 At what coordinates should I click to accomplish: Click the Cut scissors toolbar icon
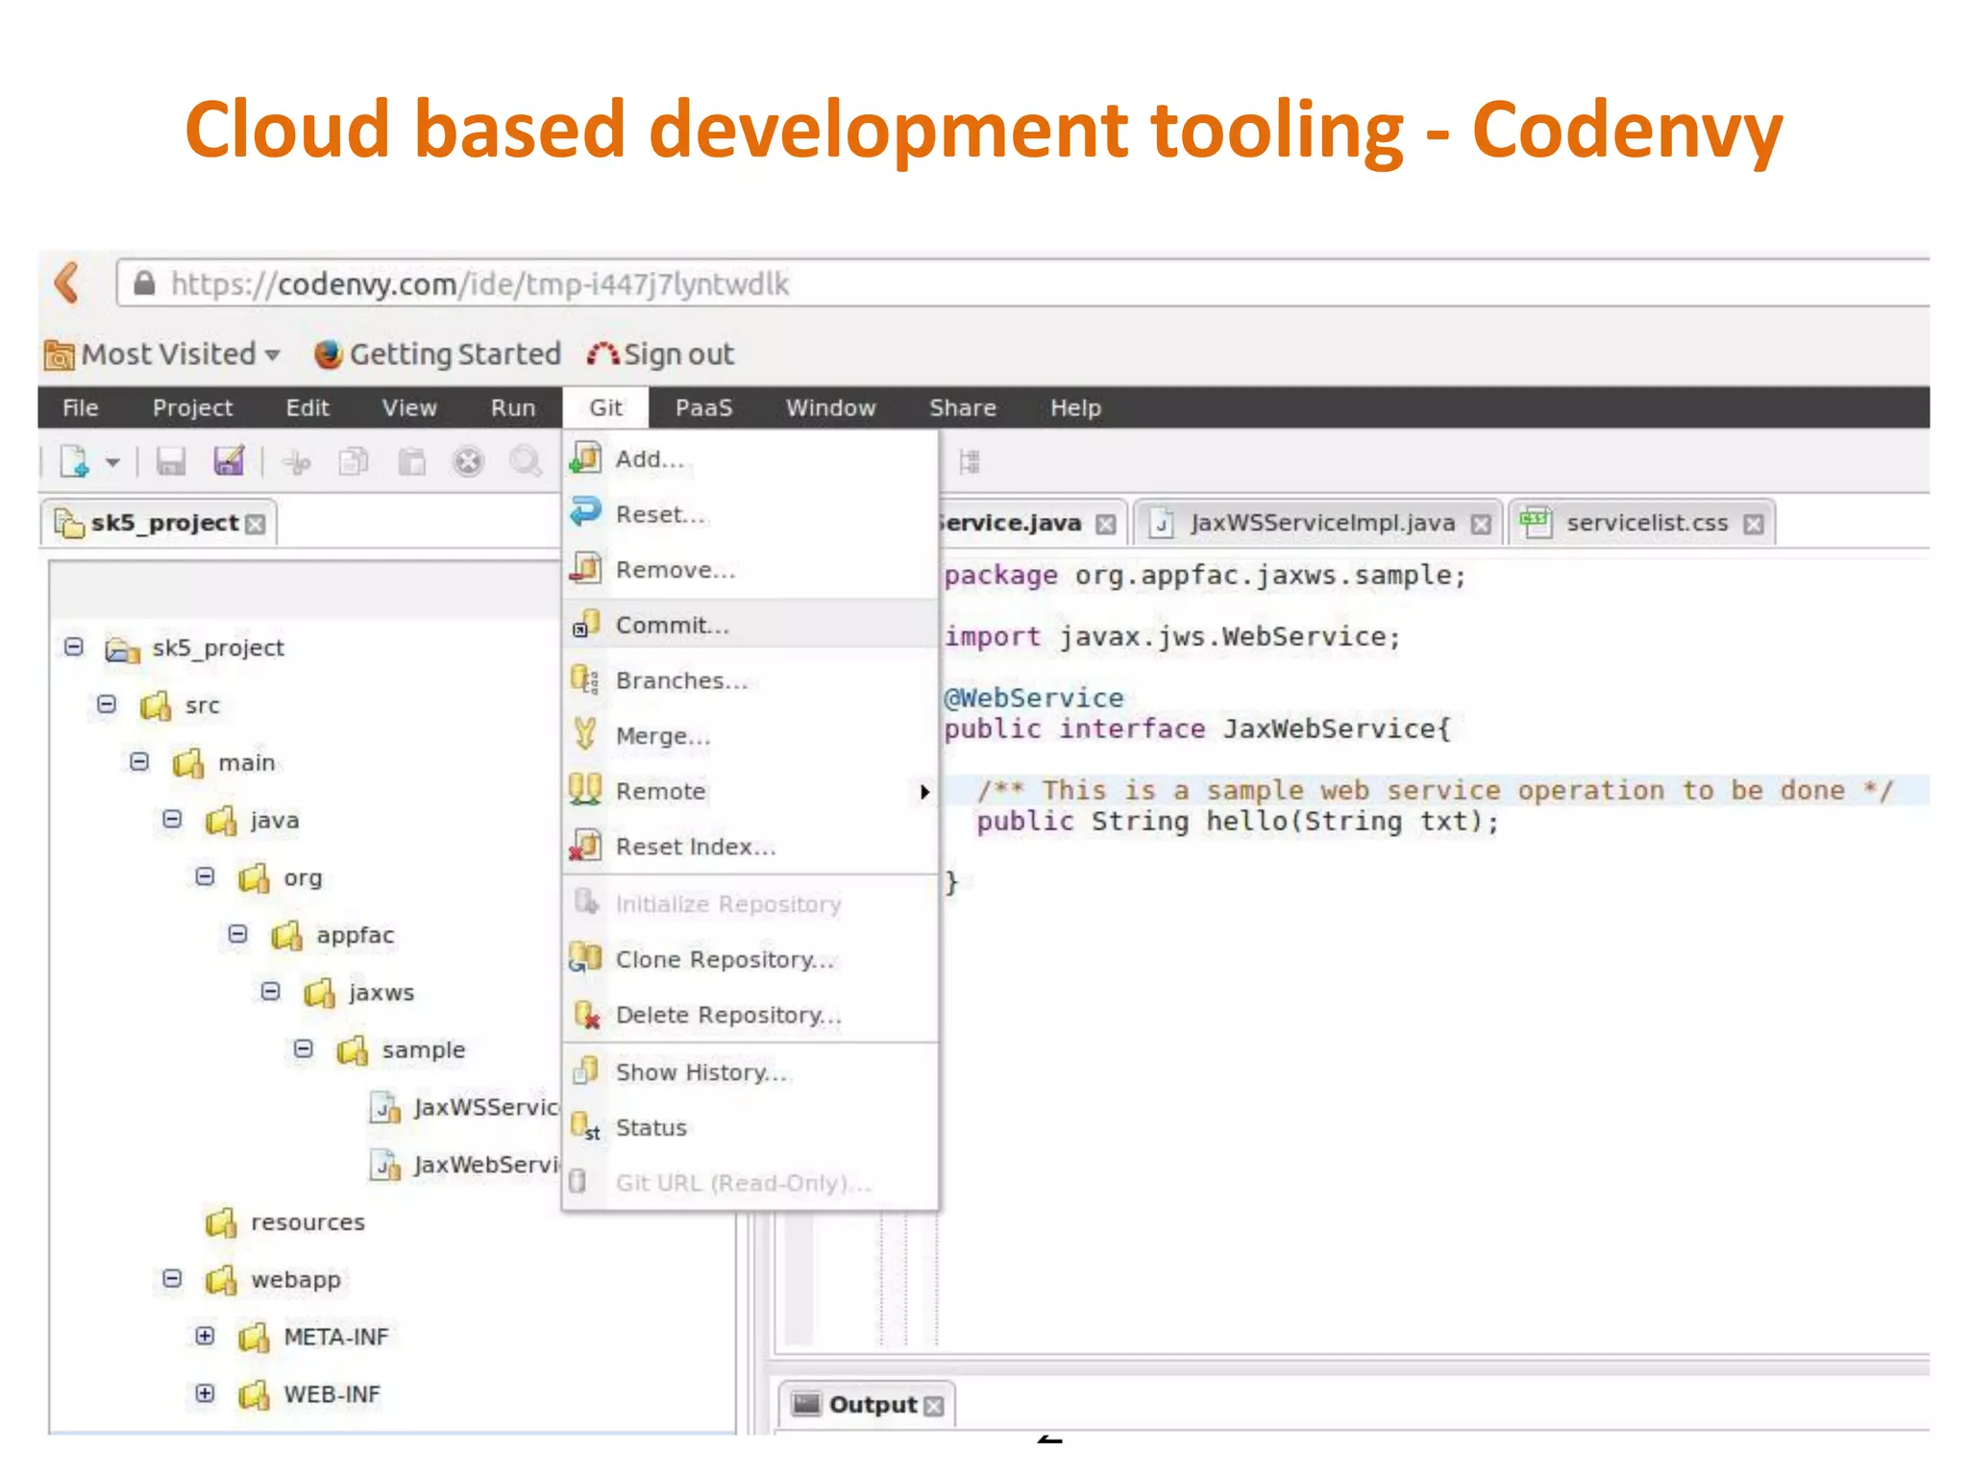(297, 463)
